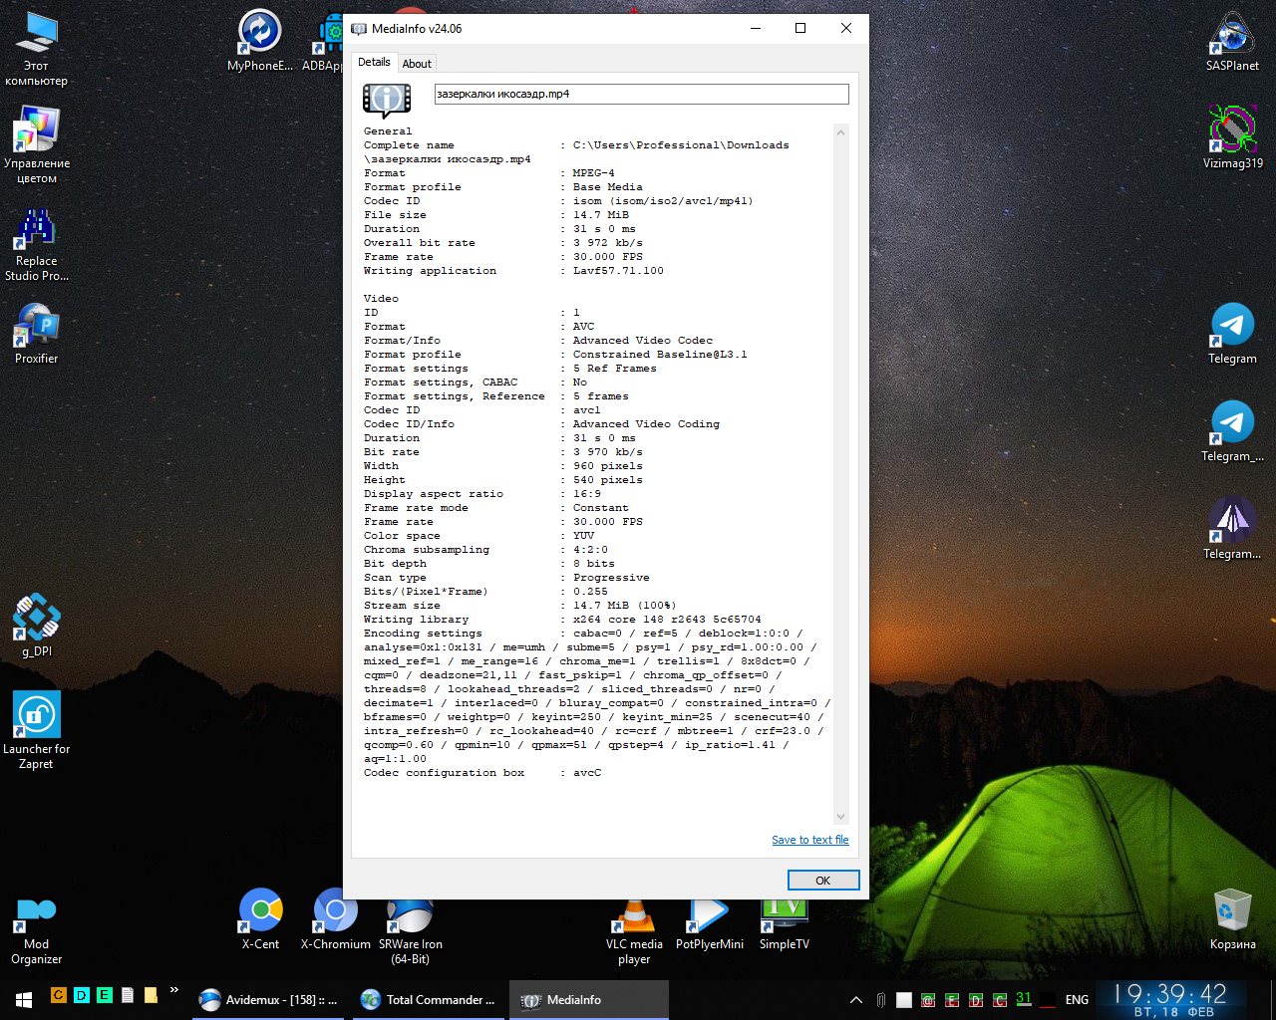1276x1020 pixels.
Task: Launch SRWare Iron (64-Bit) shortcut
Action: [410, 928]
